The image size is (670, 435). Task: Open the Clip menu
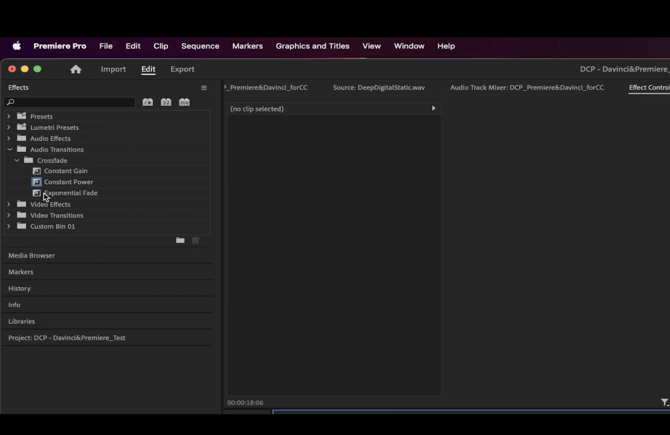[x=161, y=46]
